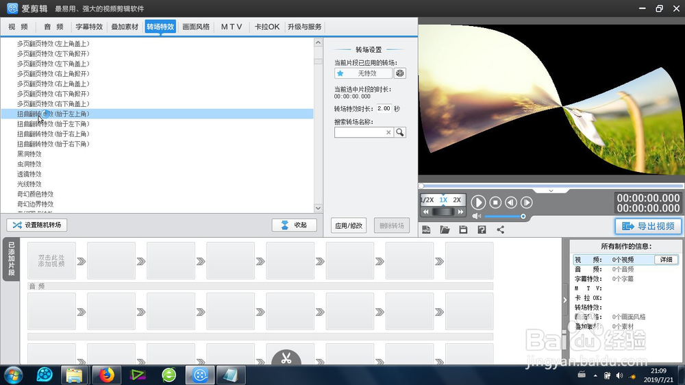Click the random transition dice icon
This screenshot has height=385, width=685.
400,73
